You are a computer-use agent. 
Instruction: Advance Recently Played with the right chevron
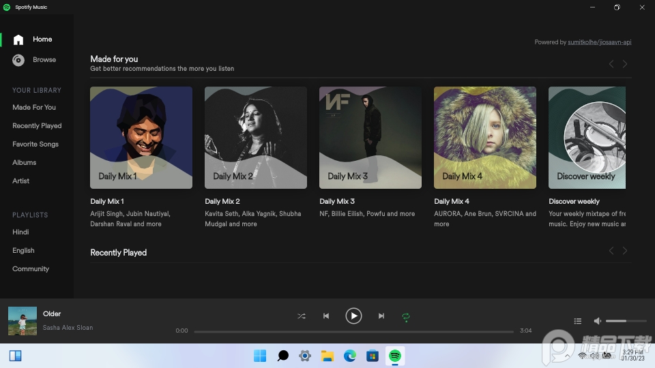[x=624, y=251]
